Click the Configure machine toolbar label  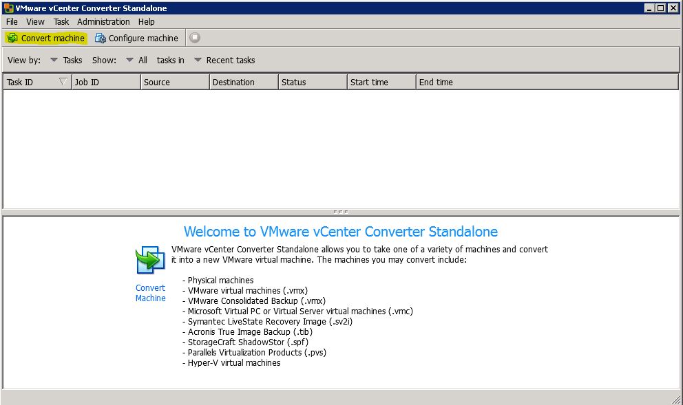click(143, 39)
